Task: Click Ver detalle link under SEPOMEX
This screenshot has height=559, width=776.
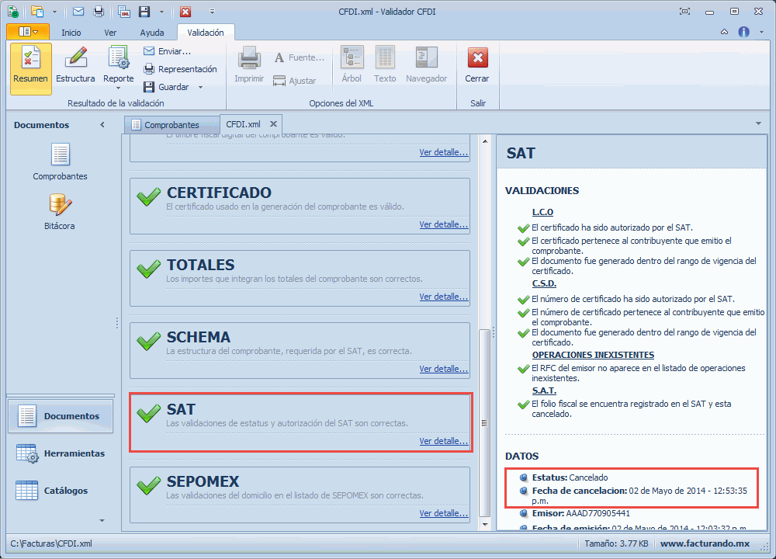Action: click(x=443, y=513)
